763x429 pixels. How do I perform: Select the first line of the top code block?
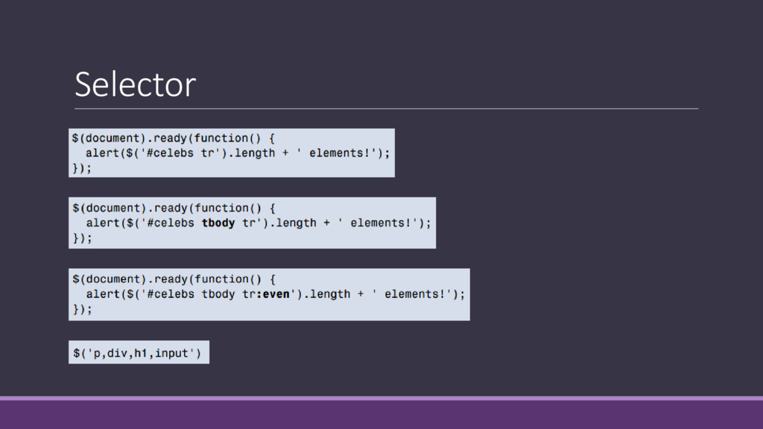click(174, 138)
